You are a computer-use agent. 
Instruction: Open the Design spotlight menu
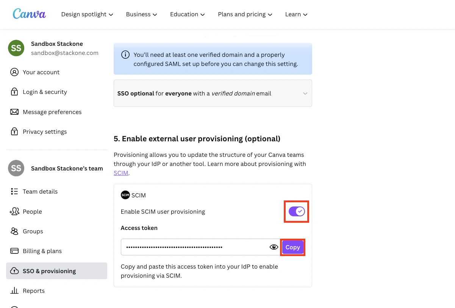pyautogui.click(x=87, y=14)
